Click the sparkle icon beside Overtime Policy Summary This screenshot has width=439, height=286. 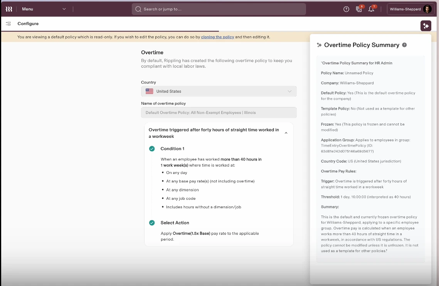point(319,45)
